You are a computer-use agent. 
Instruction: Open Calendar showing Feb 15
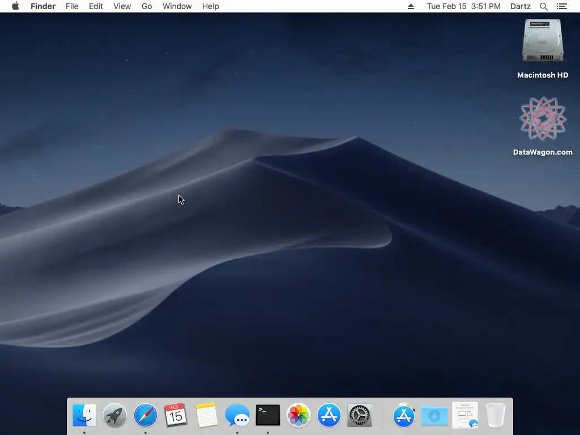coord(176,415)
